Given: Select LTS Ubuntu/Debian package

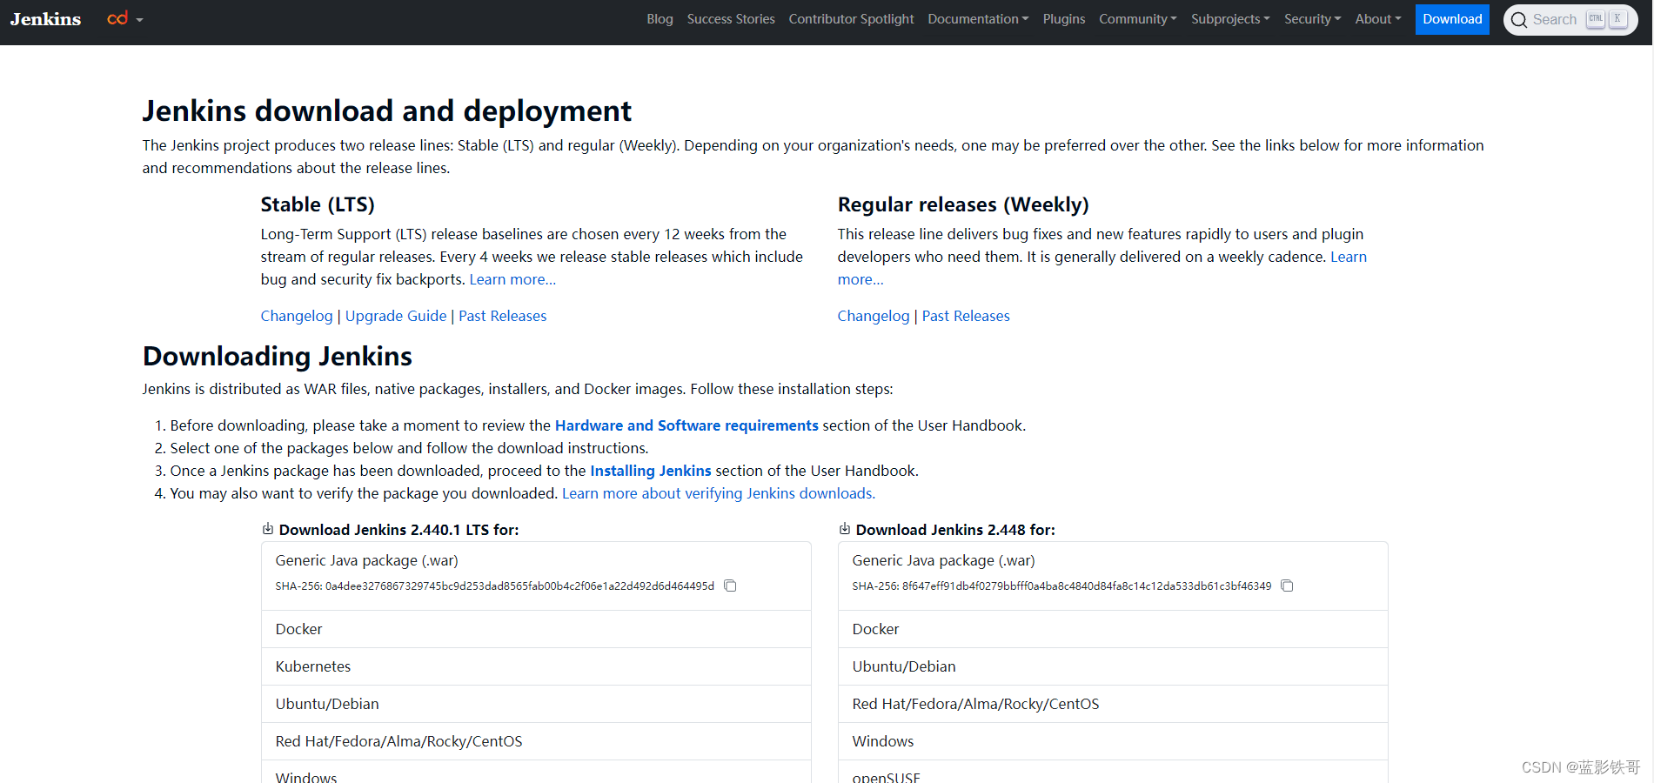Looking at the screenshot, I should click(x=536, y=704).
